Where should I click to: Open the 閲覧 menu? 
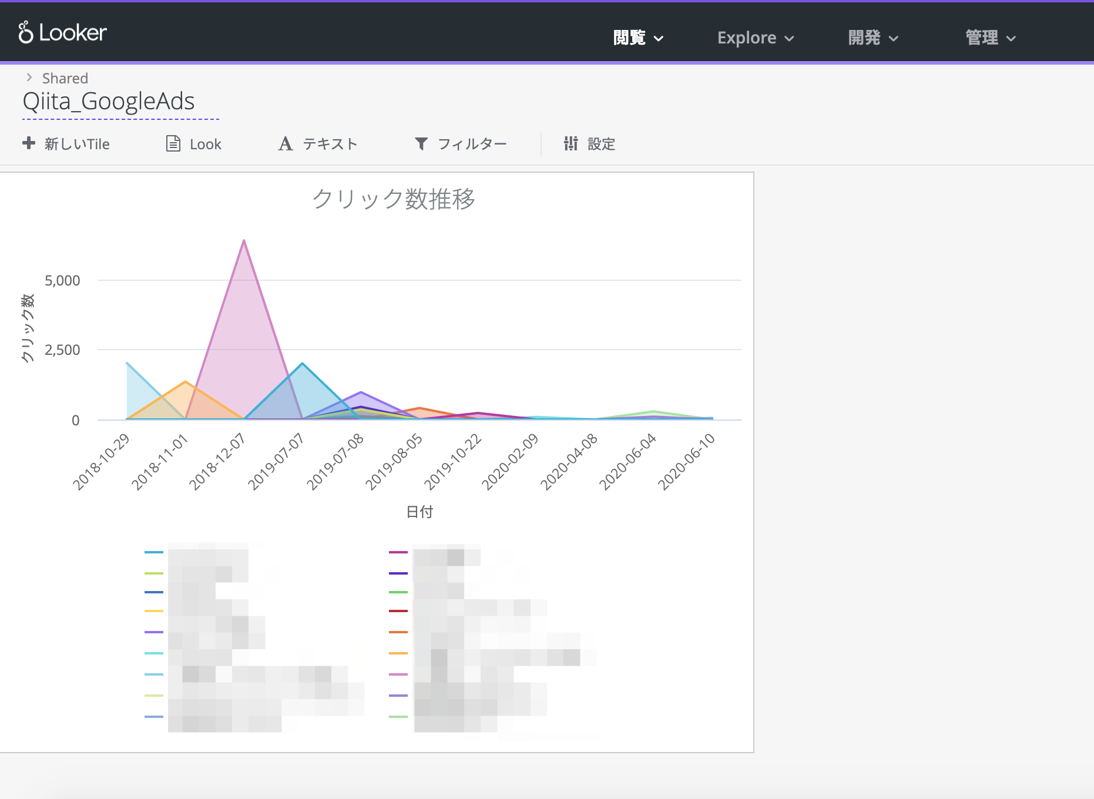pyautogui.click(x=638, y=38)
